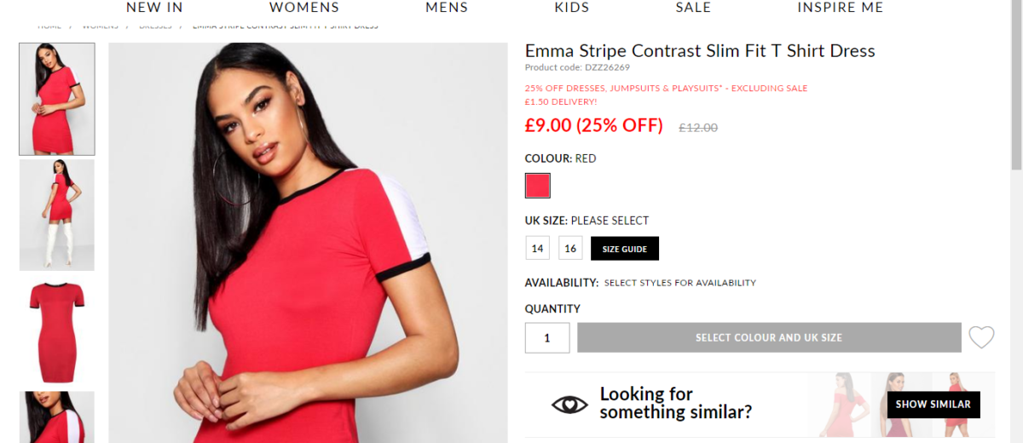
Task: Open the Kids menu
Action: click(x=571, y=8)
